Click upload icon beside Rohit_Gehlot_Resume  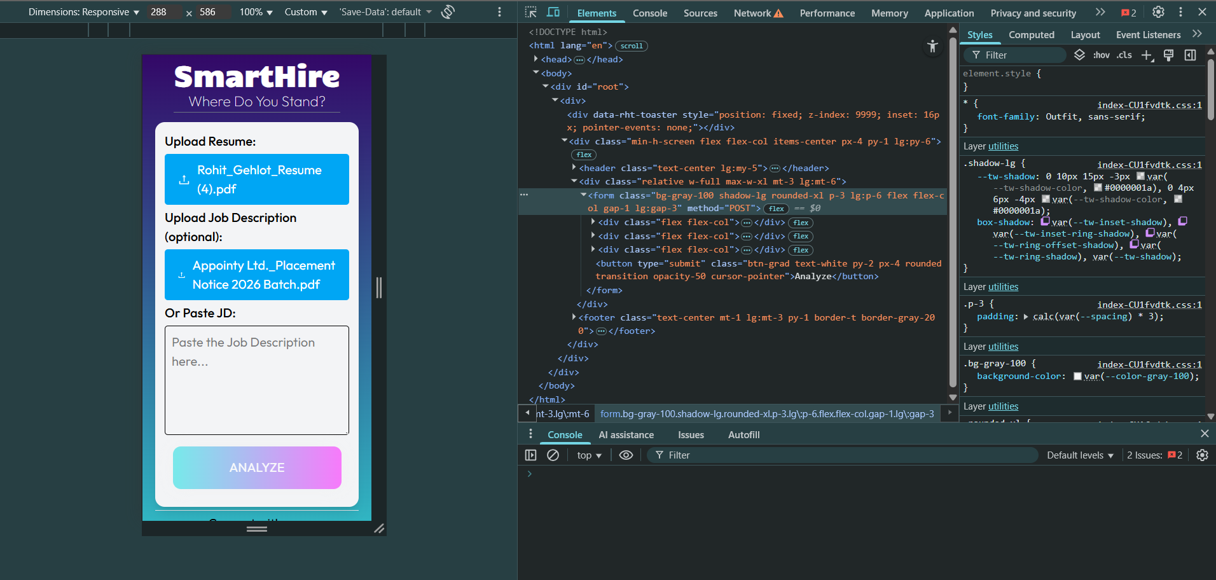click(184, 179)
